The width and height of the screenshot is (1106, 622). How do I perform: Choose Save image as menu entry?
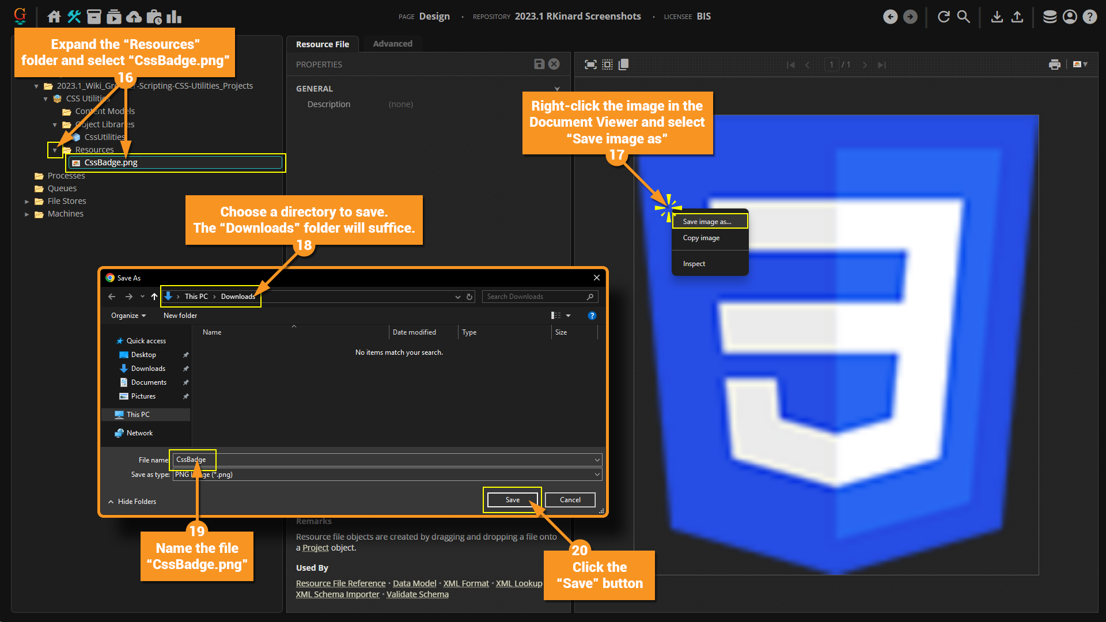(707, 222)
